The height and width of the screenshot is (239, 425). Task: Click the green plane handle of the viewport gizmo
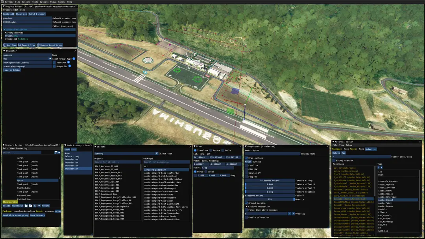point(230,111)
